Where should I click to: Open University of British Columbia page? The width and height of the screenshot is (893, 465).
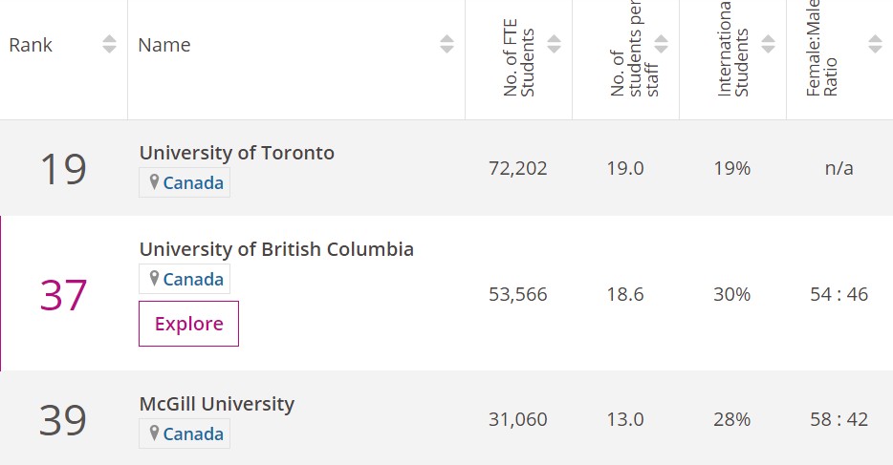pos(276,249)
